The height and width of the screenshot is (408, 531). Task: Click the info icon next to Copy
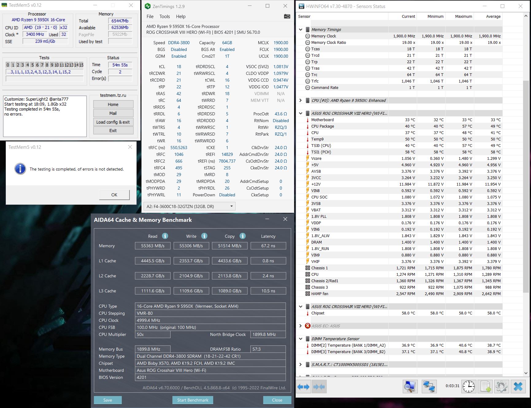click(243, 236)
